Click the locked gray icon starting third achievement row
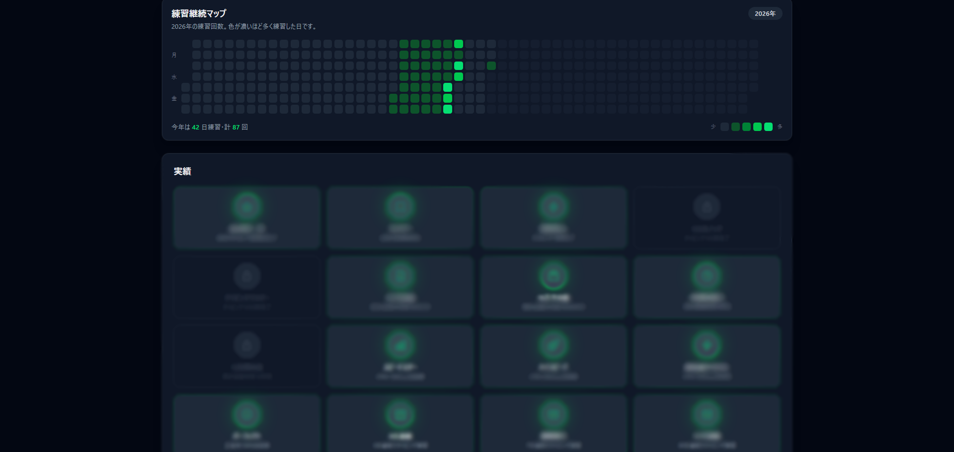Viewport: 954px width, 452px height. (x=246, y=345)
